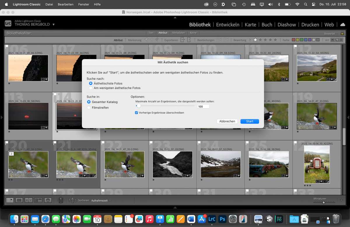
Task: Open the Apple menu
Action: click(6, 4)
